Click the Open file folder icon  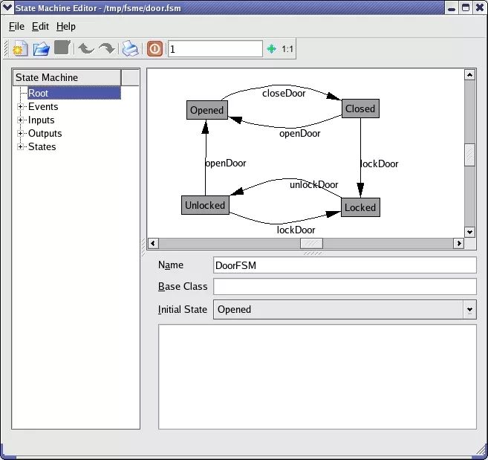pyautogui.click(x=42, y=49)
